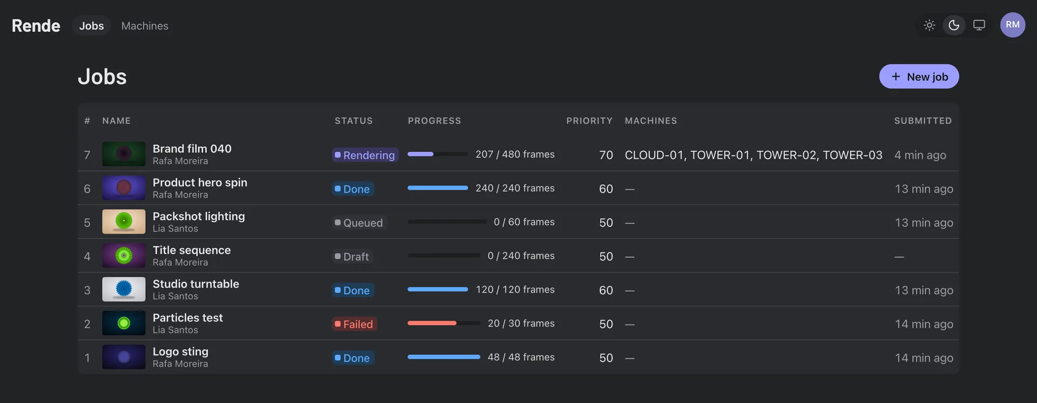
Task: Open Logo sting thumbnail
Action: [124, 357]
